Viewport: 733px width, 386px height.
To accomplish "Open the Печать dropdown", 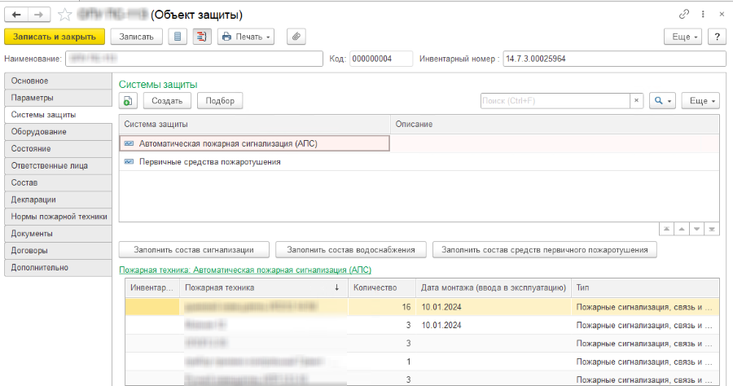I will 246,37.
